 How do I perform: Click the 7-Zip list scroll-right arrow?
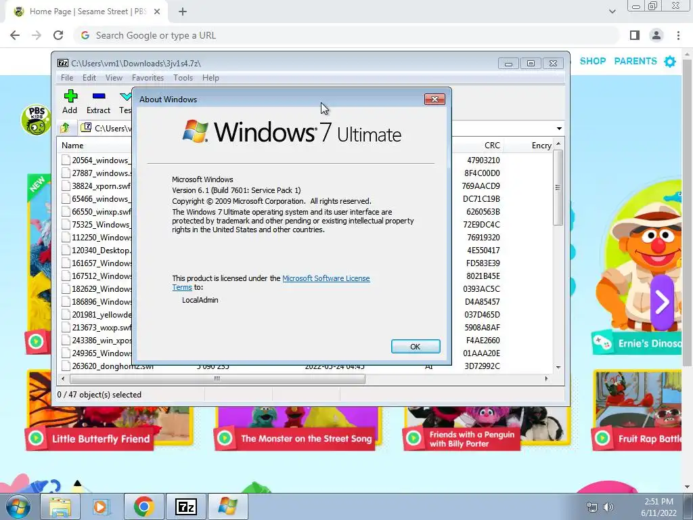(546, 378)
